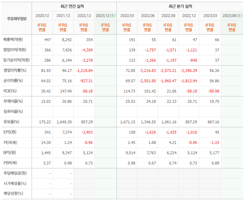Image resolution: width=245 pixels, height=201 pixels.
Task: Select the 시가배당률(%) row label
Action: 15,184
